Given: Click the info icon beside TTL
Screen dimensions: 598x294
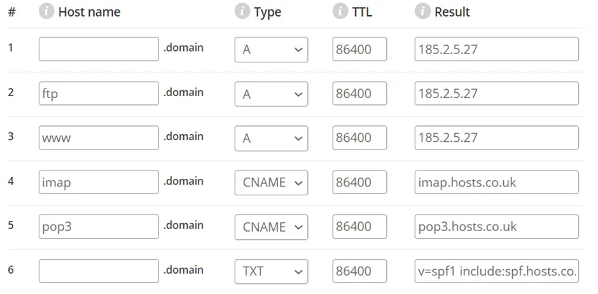Looking at the screenshot, I should coord(340,12).
